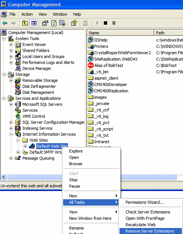Click the Internet Information Services icon

tap(18, 134)
